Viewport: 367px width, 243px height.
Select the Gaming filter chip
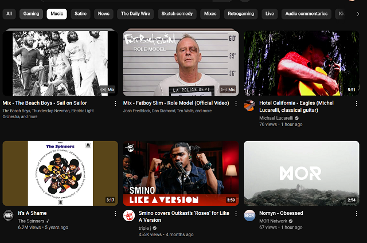pyautogui.click(x=31, y=14)
